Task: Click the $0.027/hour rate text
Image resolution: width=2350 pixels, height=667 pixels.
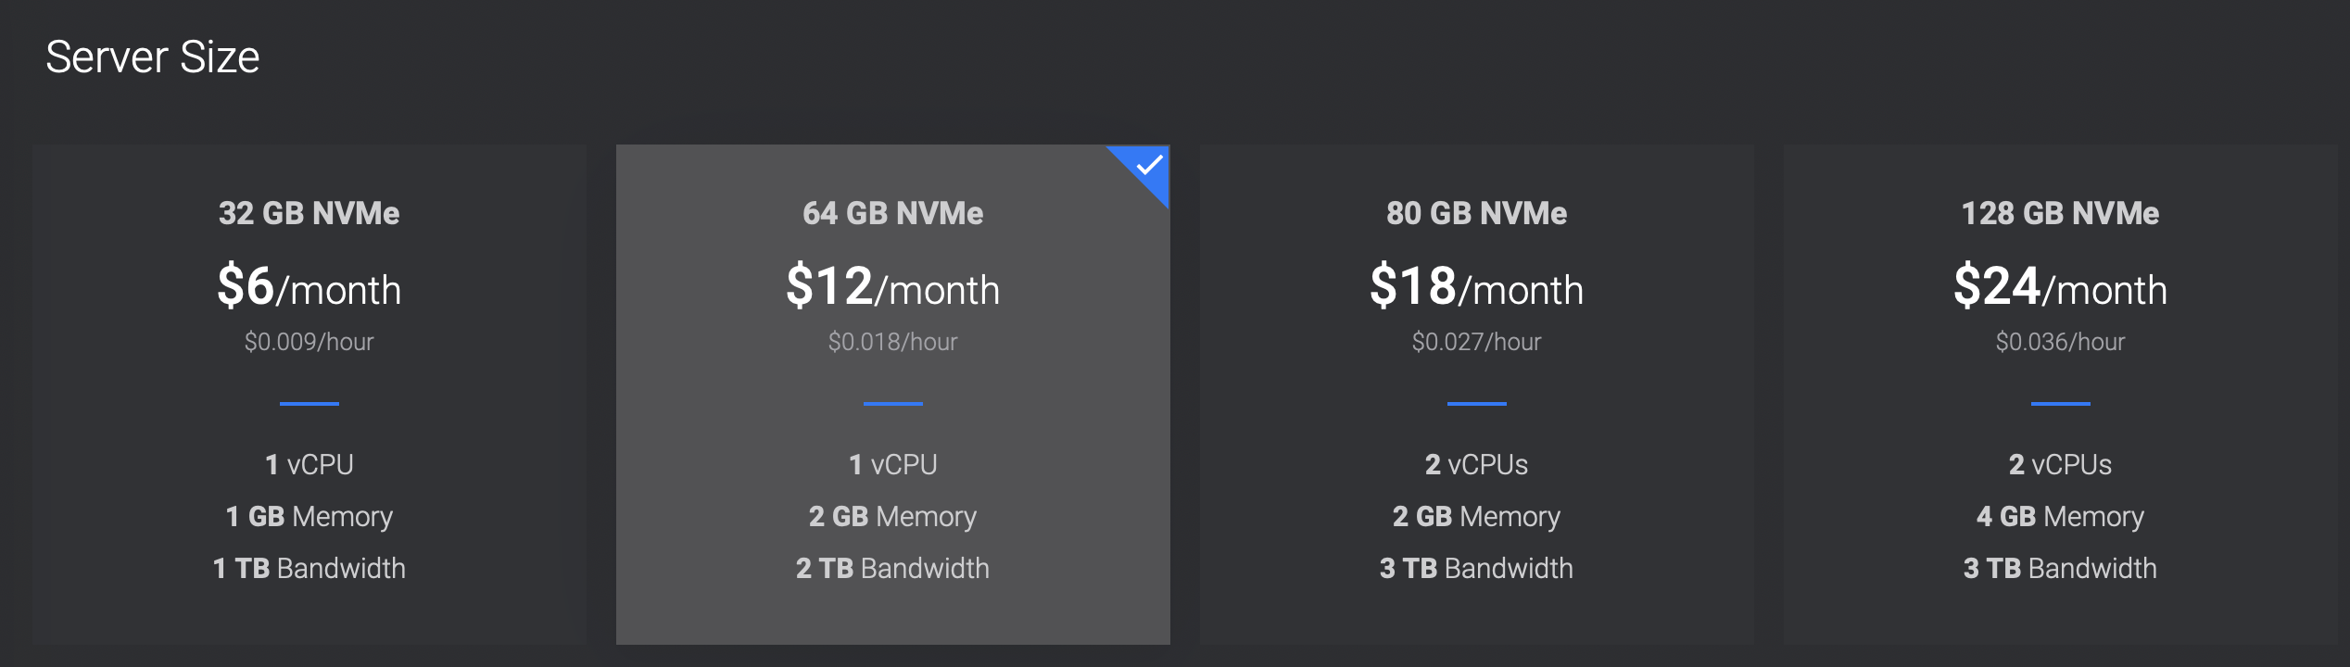Action: pyautogui.click(x=1476, y=342)
